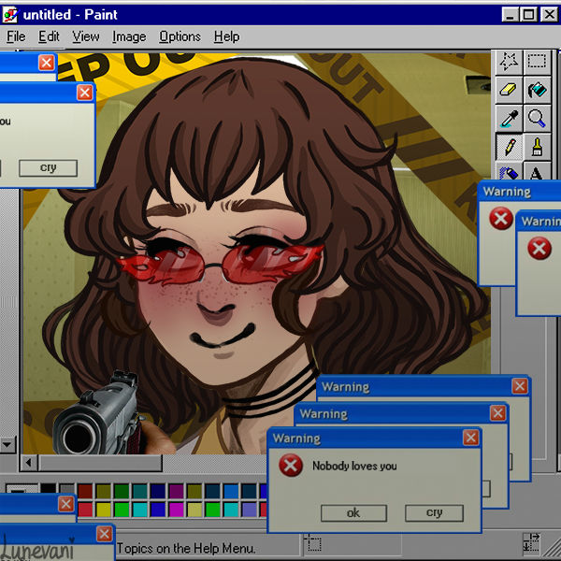Activate the Pick Color eyedropper
561x561 pixels.
509,118
